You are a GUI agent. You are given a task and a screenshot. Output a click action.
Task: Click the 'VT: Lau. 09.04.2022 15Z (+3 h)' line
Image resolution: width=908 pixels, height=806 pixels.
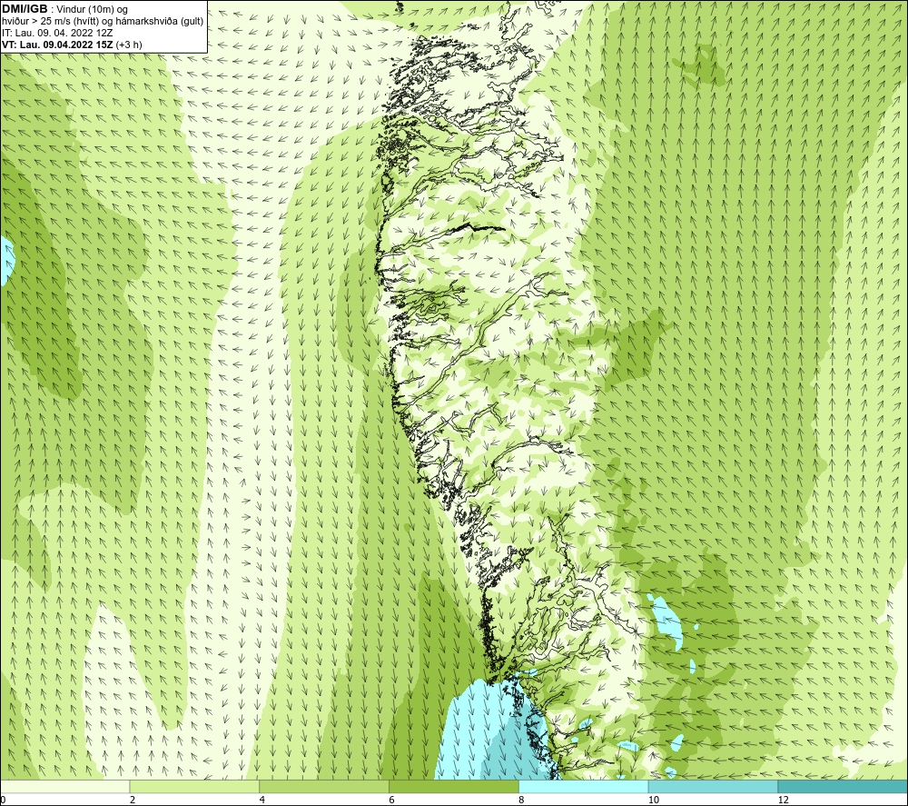[x=72, y=45]
